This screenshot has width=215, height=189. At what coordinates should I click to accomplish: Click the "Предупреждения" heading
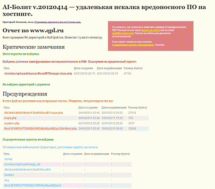point(25,94)
